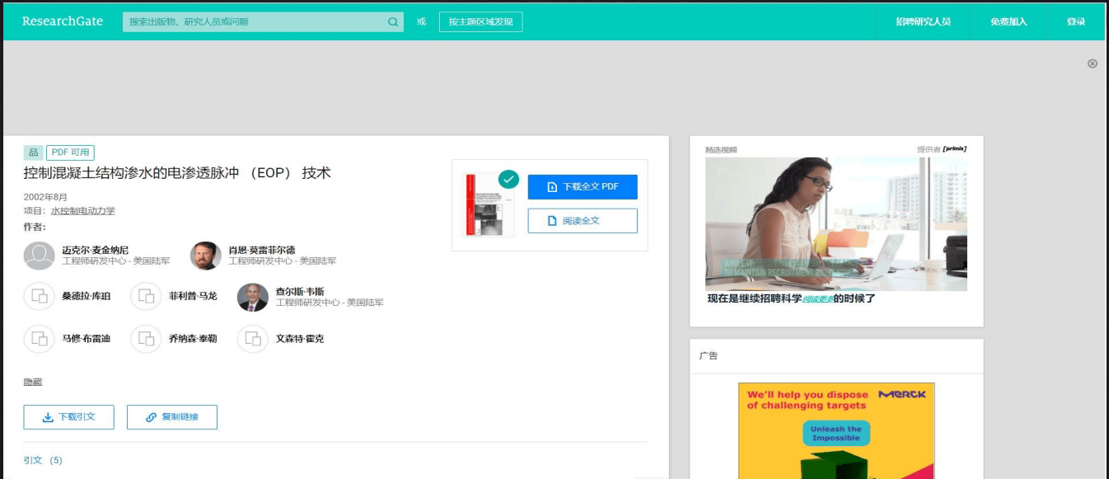Screen dimensions: 1109x479
Task: Open the 肖恩·莫雷菲尔德 author name
Action: tap(261, 250)
